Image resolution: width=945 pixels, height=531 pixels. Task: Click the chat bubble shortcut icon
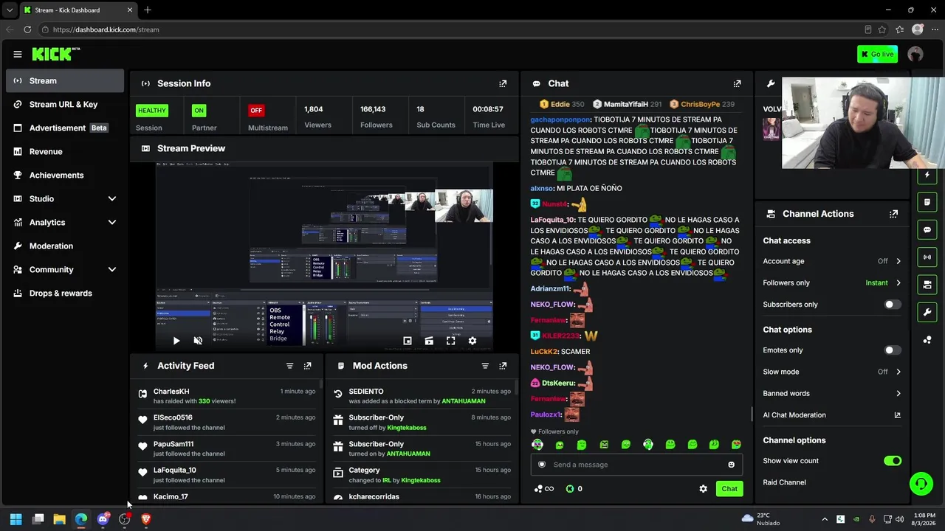click(x=927, y=230)
